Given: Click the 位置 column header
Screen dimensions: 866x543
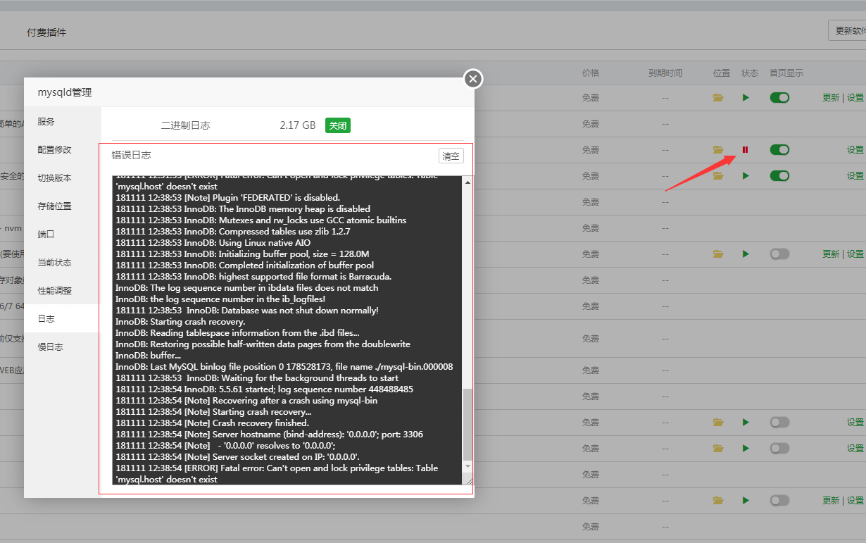Looking at the screenshot, I should click(x=721, y=73).
